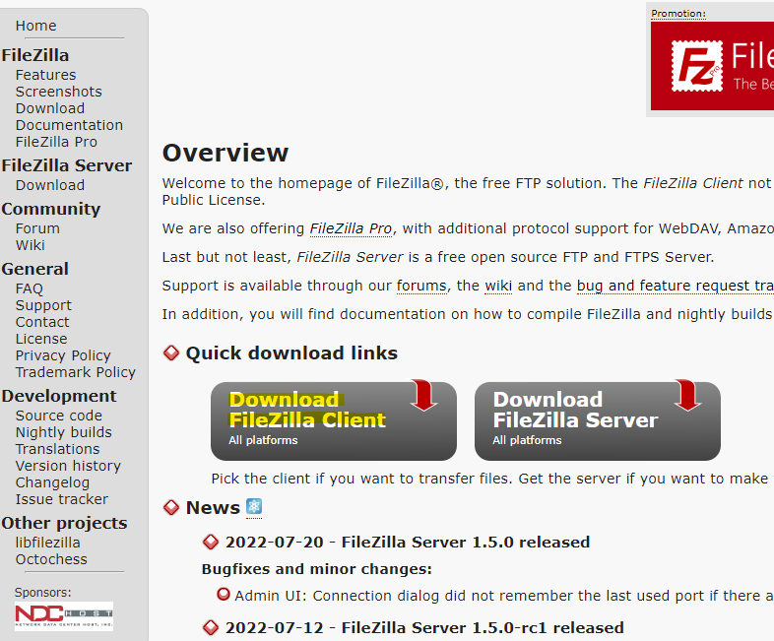Open Source code link under Development
The image size is (774, 641).
coord(58,416)
